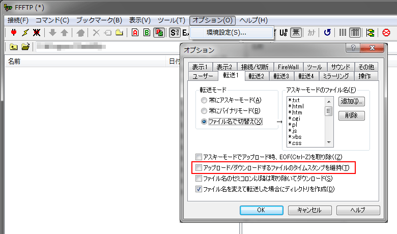Click the red Abort transfer icon

point(386,33)
